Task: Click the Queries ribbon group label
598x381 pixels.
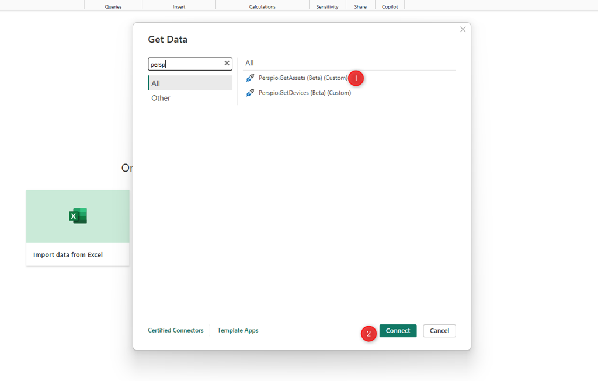Action: 113,7
